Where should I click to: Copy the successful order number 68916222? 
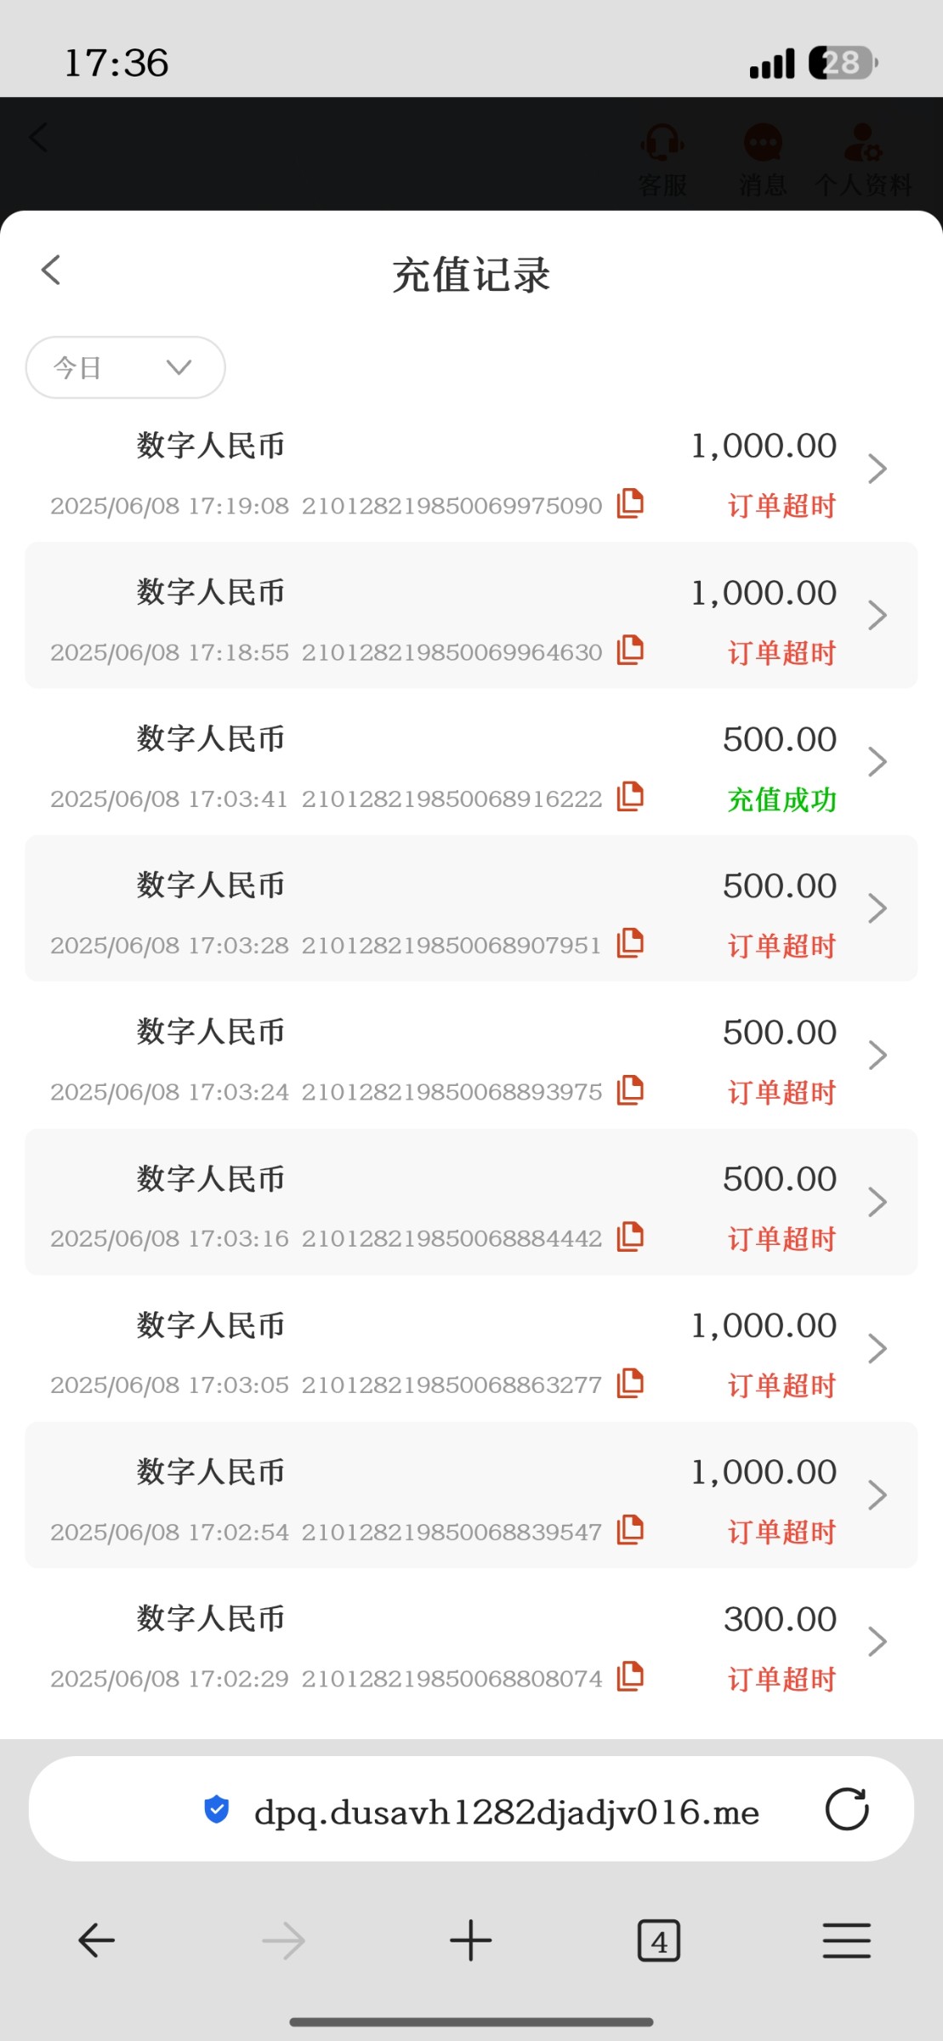point(630,797)
